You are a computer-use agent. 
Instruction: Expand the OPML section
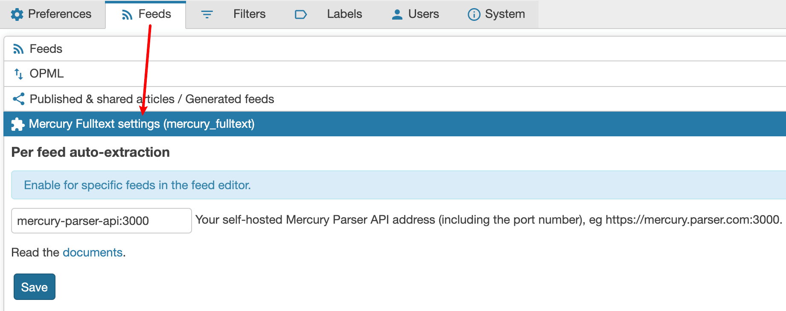395,74
